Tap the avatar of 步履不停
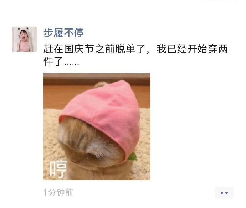 pyautogui.click(x=25, y=39)
